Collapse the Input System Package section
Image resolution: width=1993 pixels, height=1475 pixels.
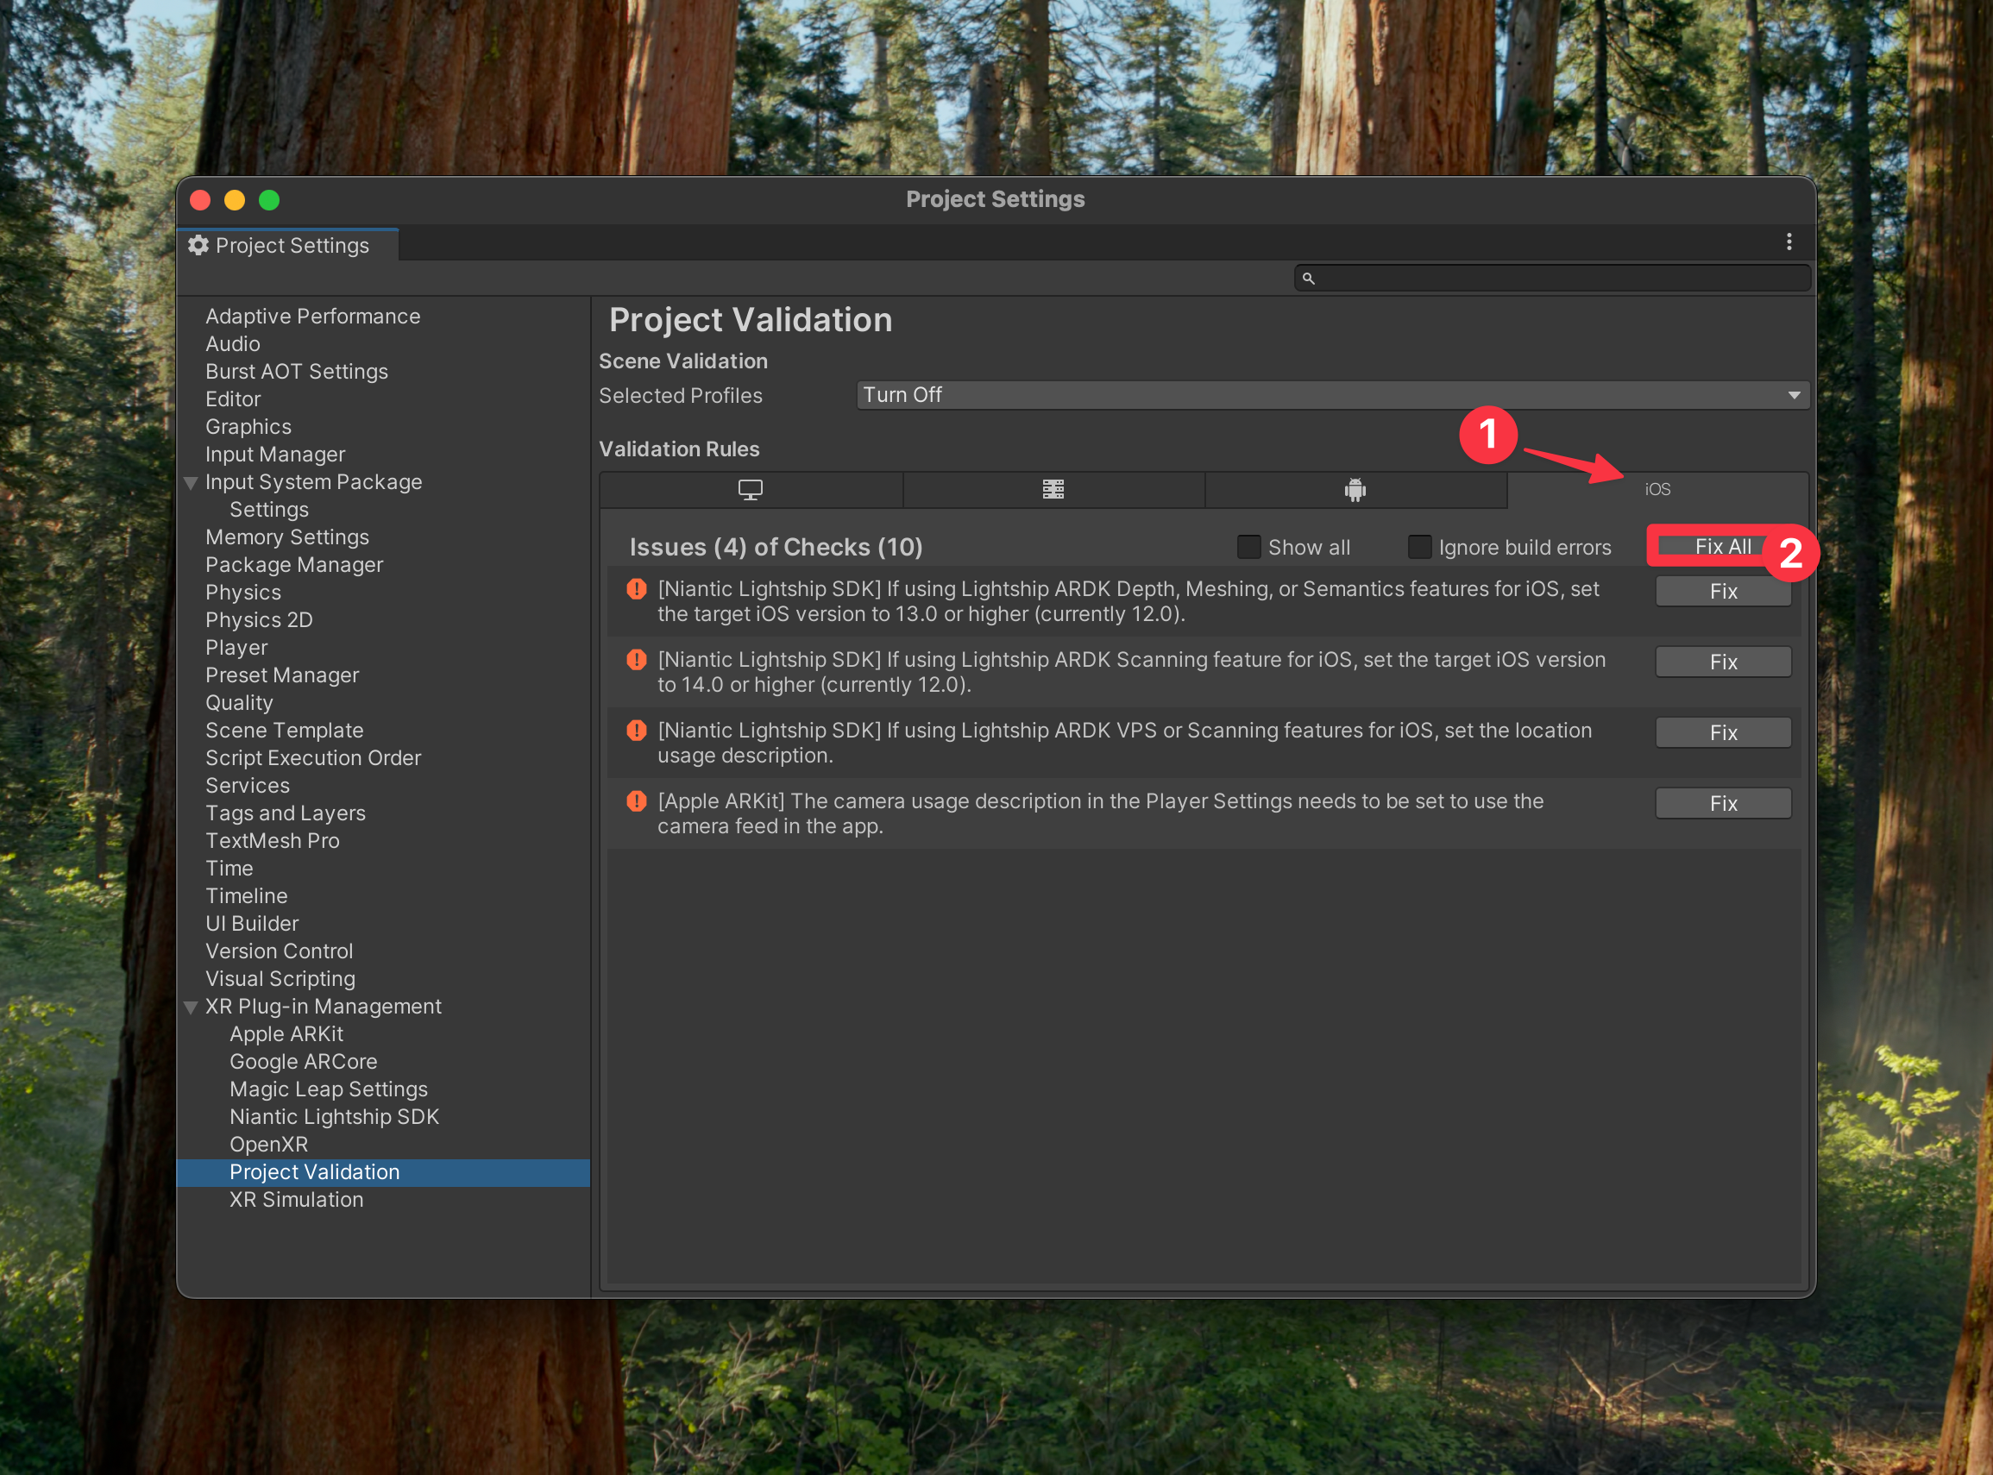tap(190, 483)
